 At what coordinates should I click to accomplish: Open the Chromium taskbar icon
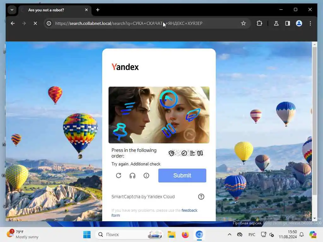(199, 234)
